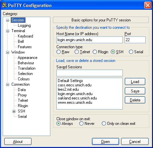
Task: Set close window on exit to Never
Action: tap(81, 124)
